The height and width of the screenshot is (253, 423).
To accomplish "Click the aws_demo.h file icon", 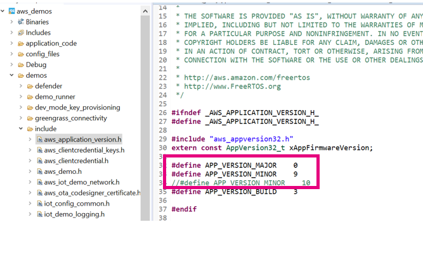I will (x=40, y=171).
